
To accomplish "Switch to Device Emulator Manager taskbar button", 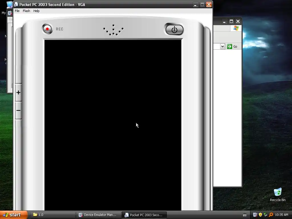I will (98, 215).
